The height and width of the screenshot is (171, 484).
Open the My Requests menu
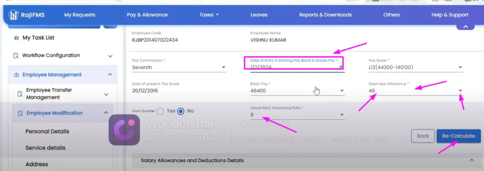pyautogui.click(x=79, y=15)
